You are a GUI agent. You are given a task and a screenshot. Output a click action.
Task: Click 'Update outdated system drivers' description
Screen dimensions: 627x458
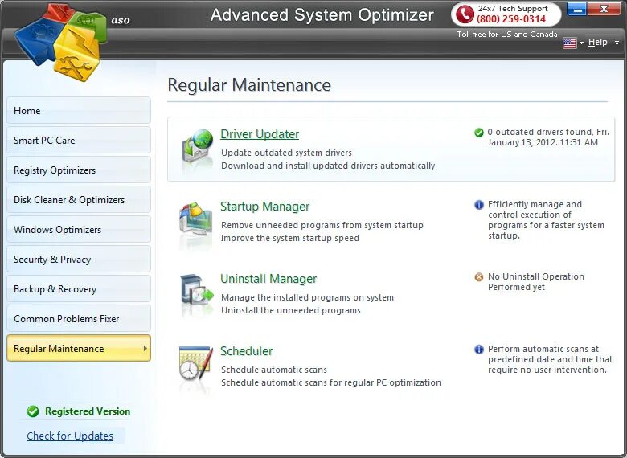pos(287,153)
